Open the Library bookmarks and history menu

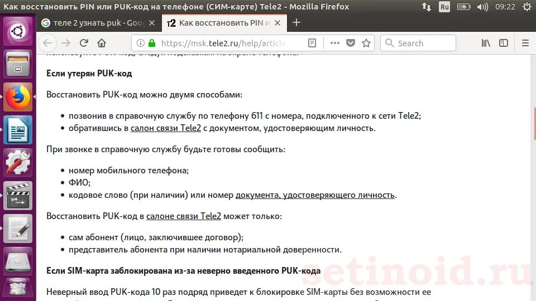click(x=486, y=43)
